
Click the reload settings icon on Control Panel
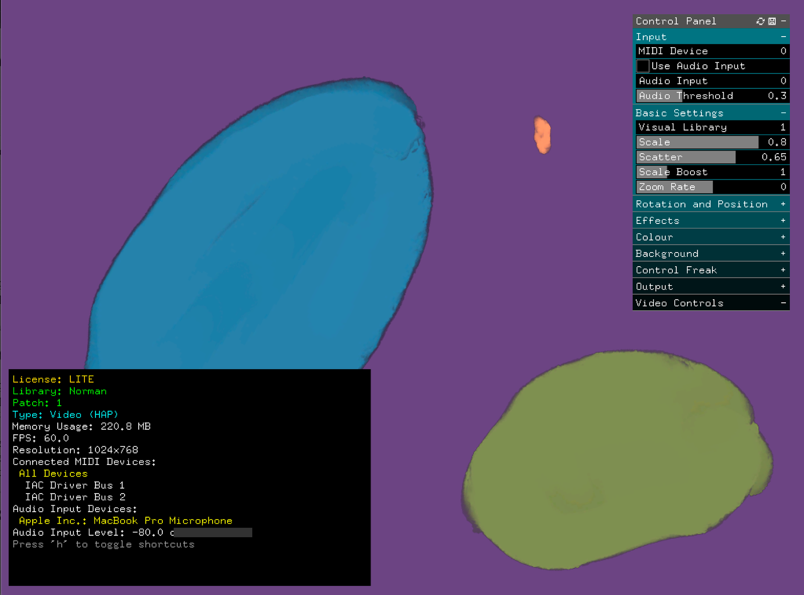point(760,21)
